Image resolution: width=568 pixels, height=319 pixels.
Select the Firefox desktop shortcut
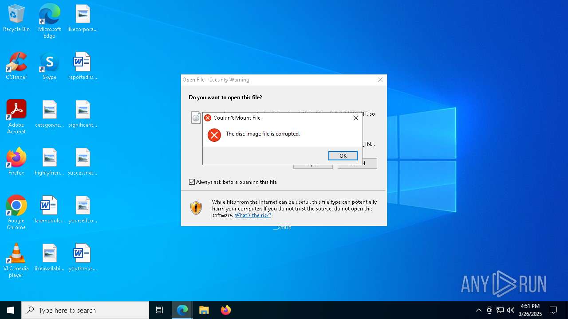[16, 162]
